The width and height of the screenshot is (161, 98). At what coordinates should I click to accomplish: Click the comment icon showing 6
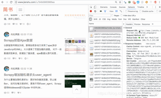tap(14, 58)
